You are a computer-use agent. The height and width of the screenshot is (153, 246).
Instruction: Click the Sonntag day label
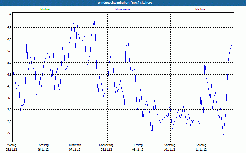(x=201, y=145)
